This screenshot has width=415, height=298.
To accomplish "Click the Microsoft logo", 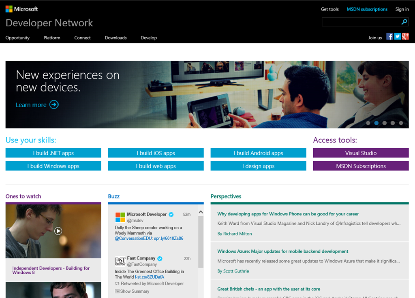I will pyautogui.click(x=22, y=9).
